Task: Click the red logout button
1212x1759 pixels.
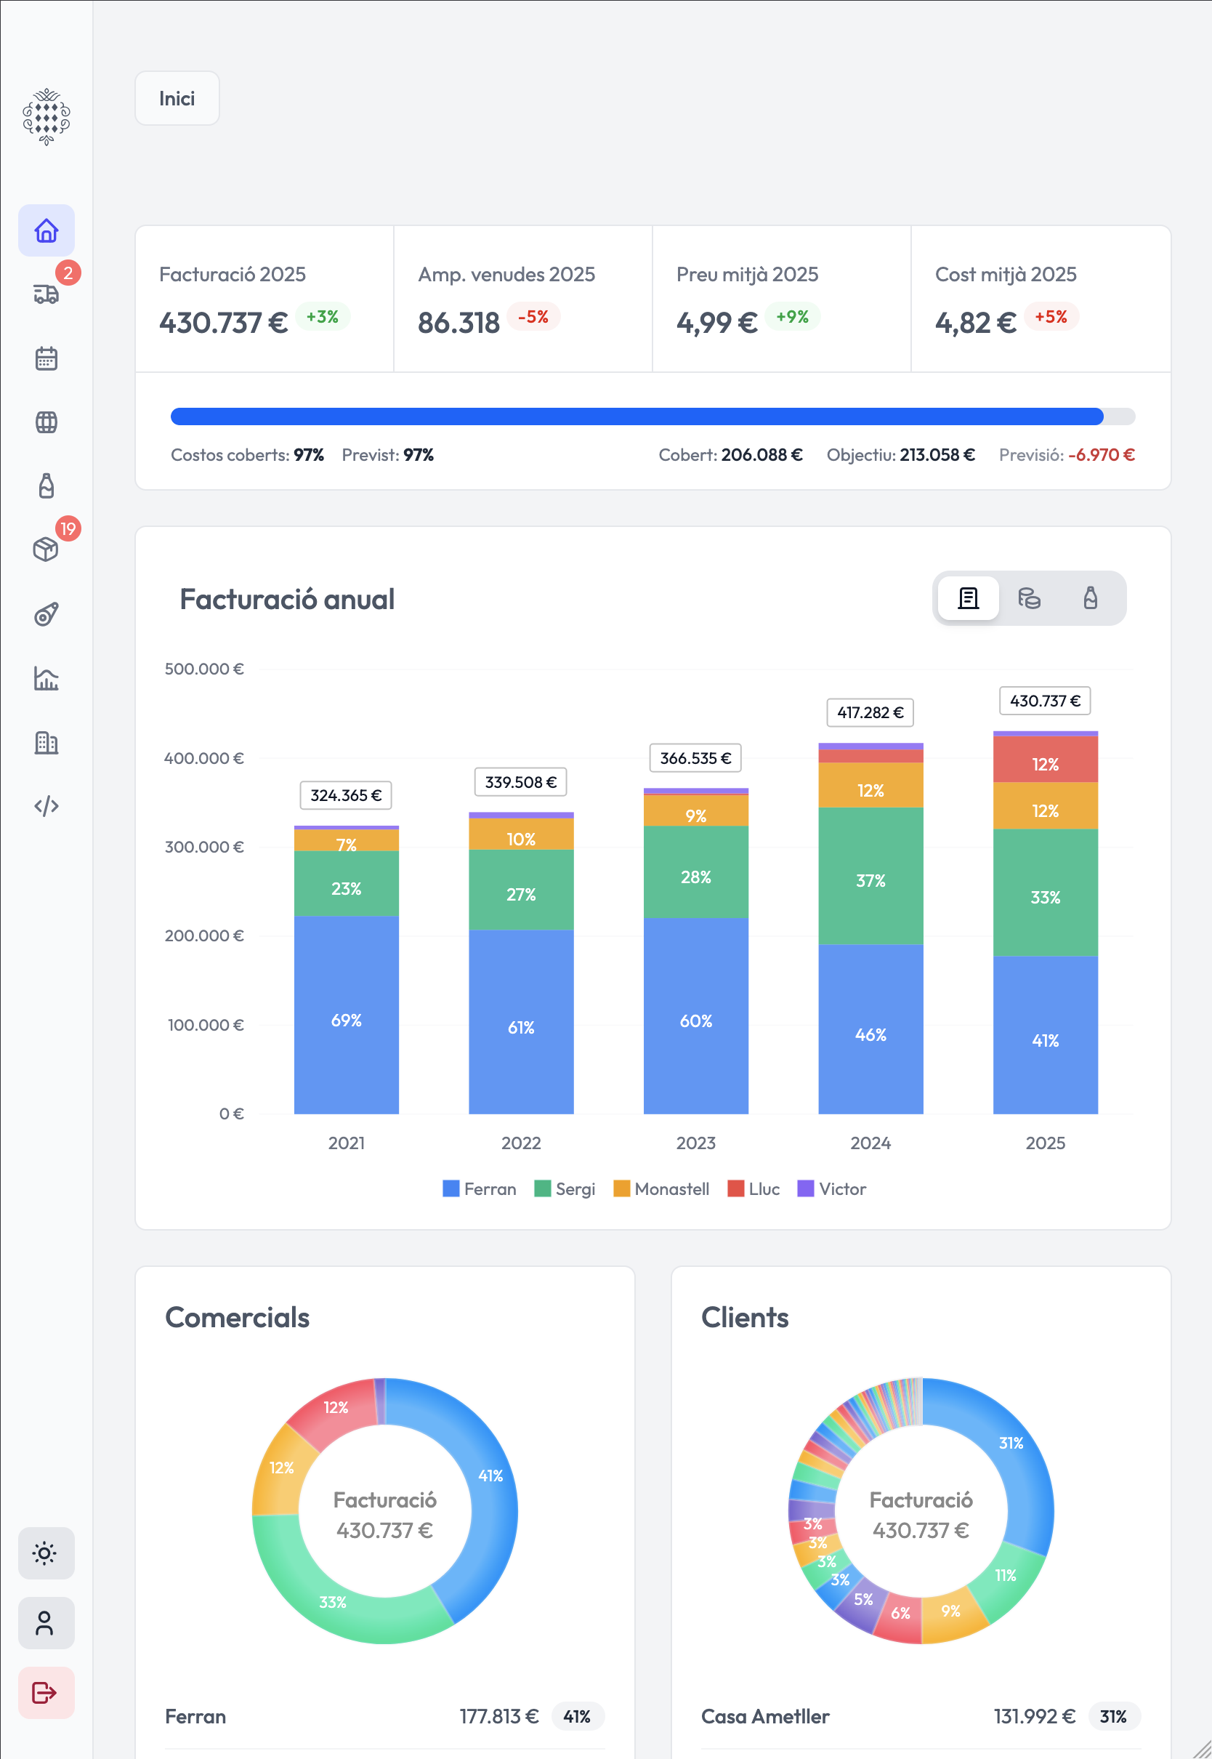Action: click(x=46, y=1693)
